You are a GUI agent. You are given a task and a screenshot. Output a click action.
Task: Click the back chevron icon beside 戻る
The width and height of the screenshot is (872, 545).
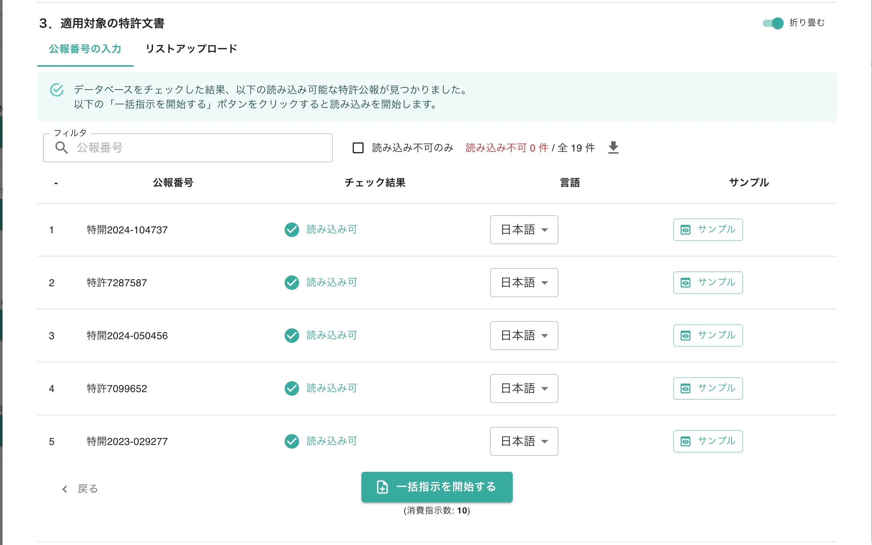pos(65,489)
